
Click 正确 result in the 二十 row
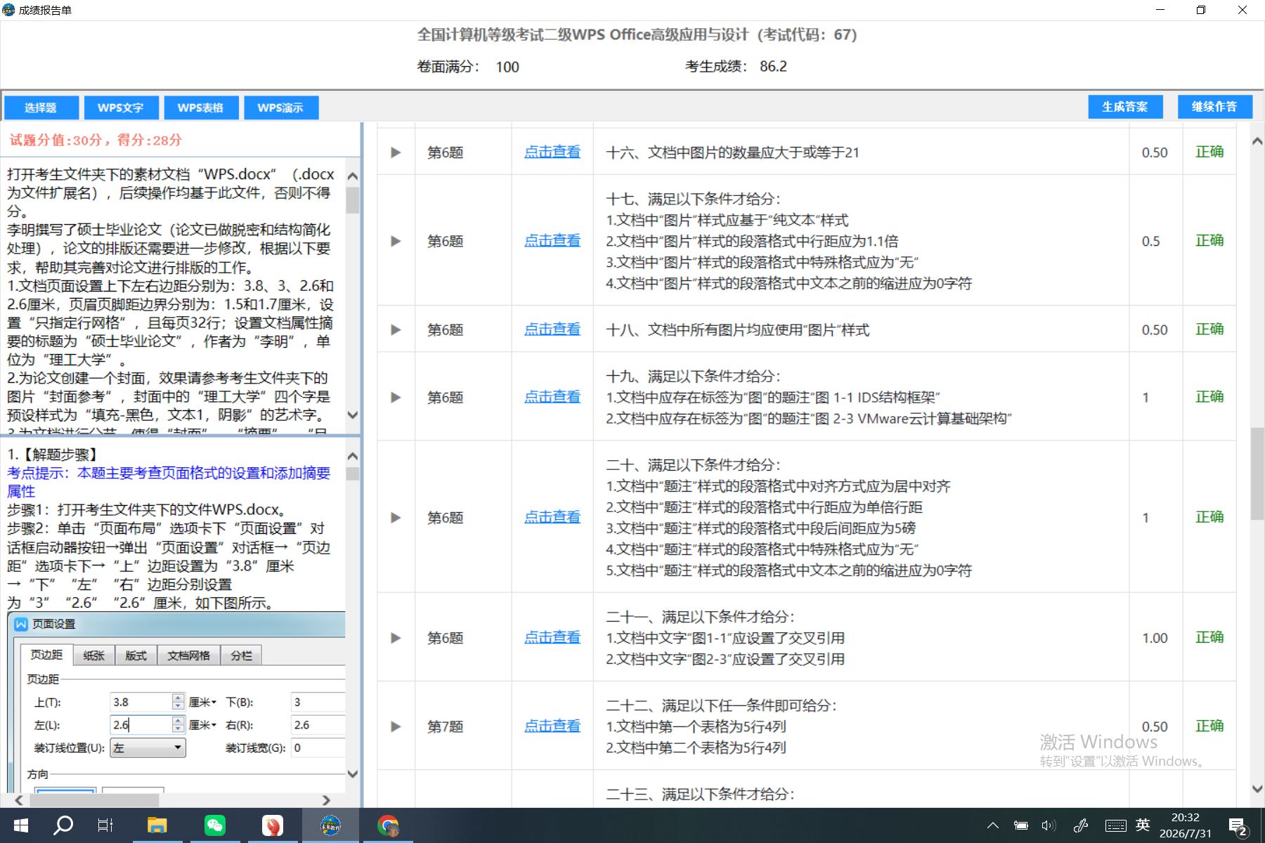1209,517
